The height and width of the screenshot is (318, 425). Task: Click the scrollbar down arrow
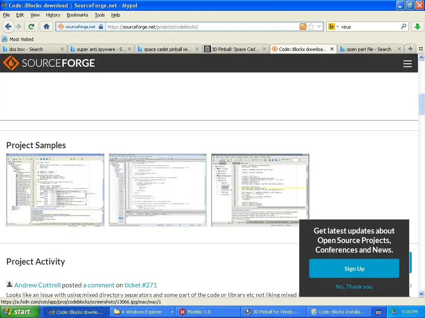tap(421, 294)
